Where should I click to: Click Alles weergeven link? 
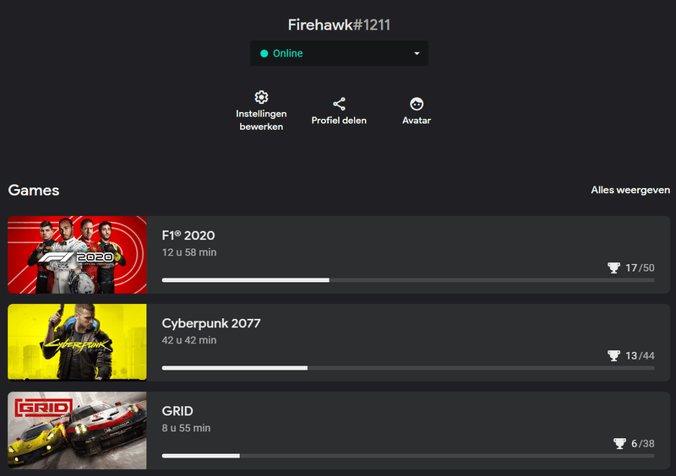630,190
